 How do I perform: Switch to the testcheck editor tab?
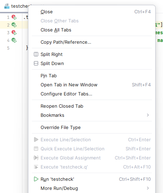tap(20, 6)
